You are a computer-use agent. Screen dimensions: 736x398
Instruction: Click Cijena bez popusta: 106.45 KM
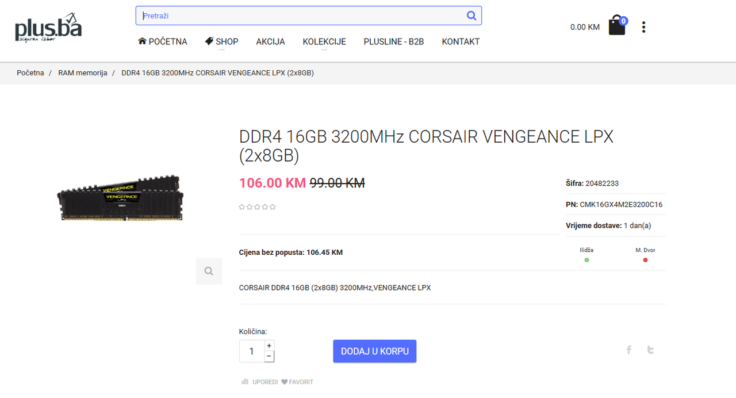pos(291,252)
